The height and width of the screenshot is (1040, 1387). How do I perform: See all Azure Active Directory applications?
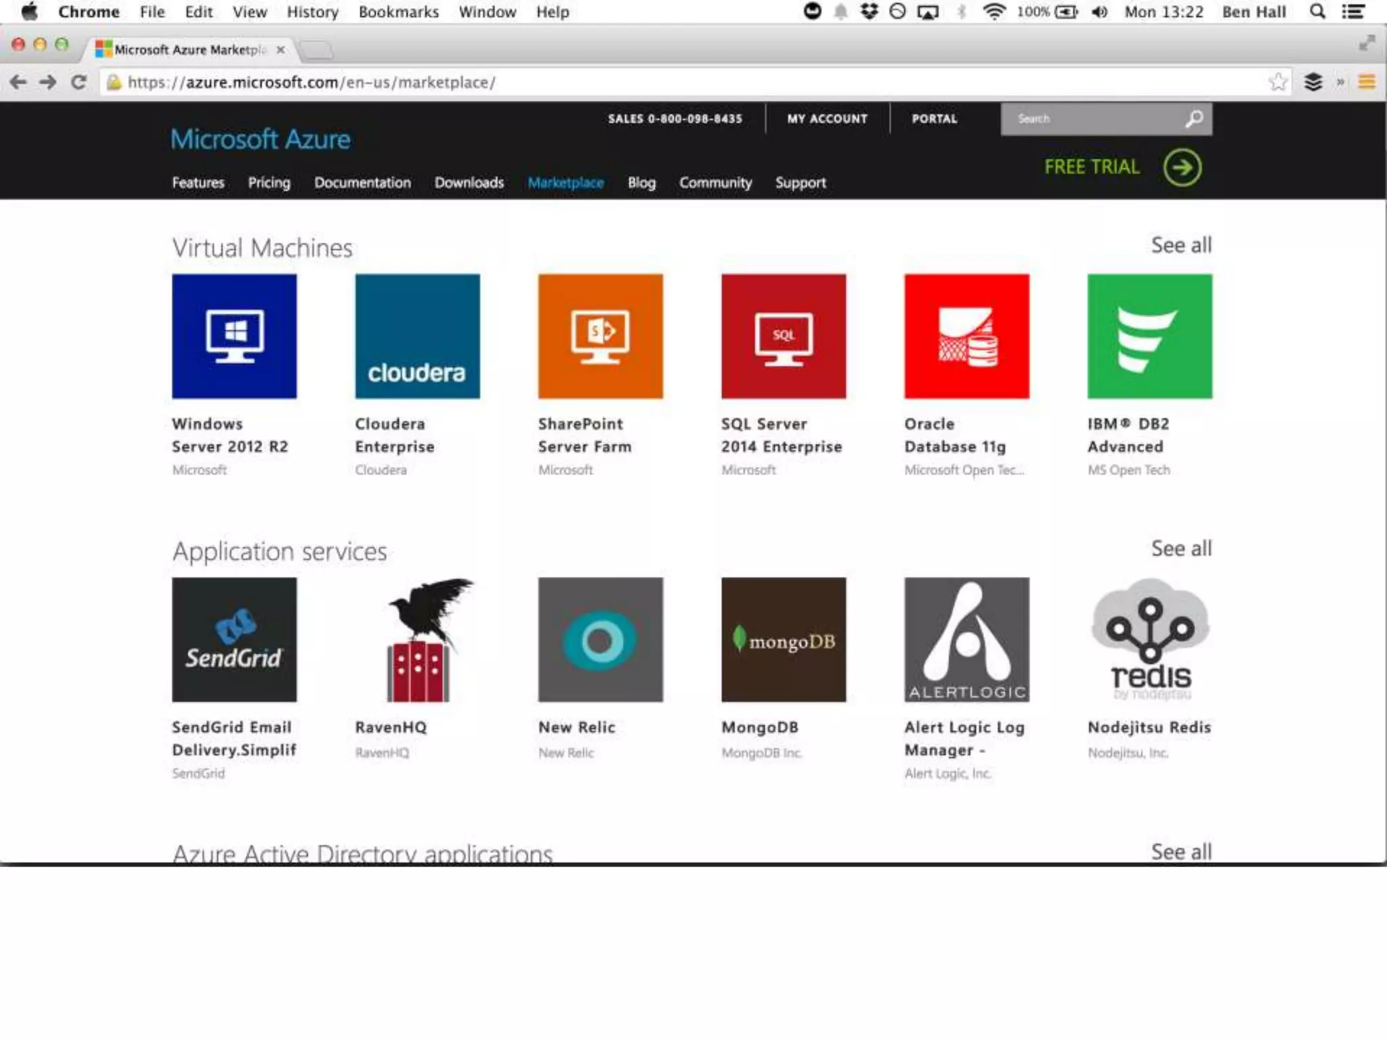[x=1182, y=852]
